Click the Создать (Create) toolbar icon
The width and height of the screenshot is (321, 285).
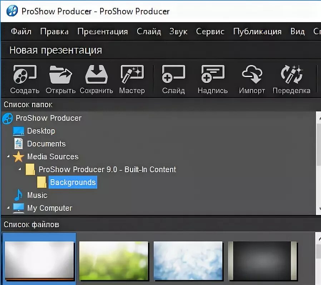coord(25,74)
